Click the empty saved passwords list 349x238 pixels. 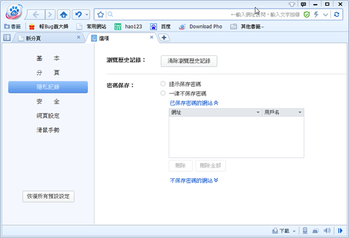(236, 137)
